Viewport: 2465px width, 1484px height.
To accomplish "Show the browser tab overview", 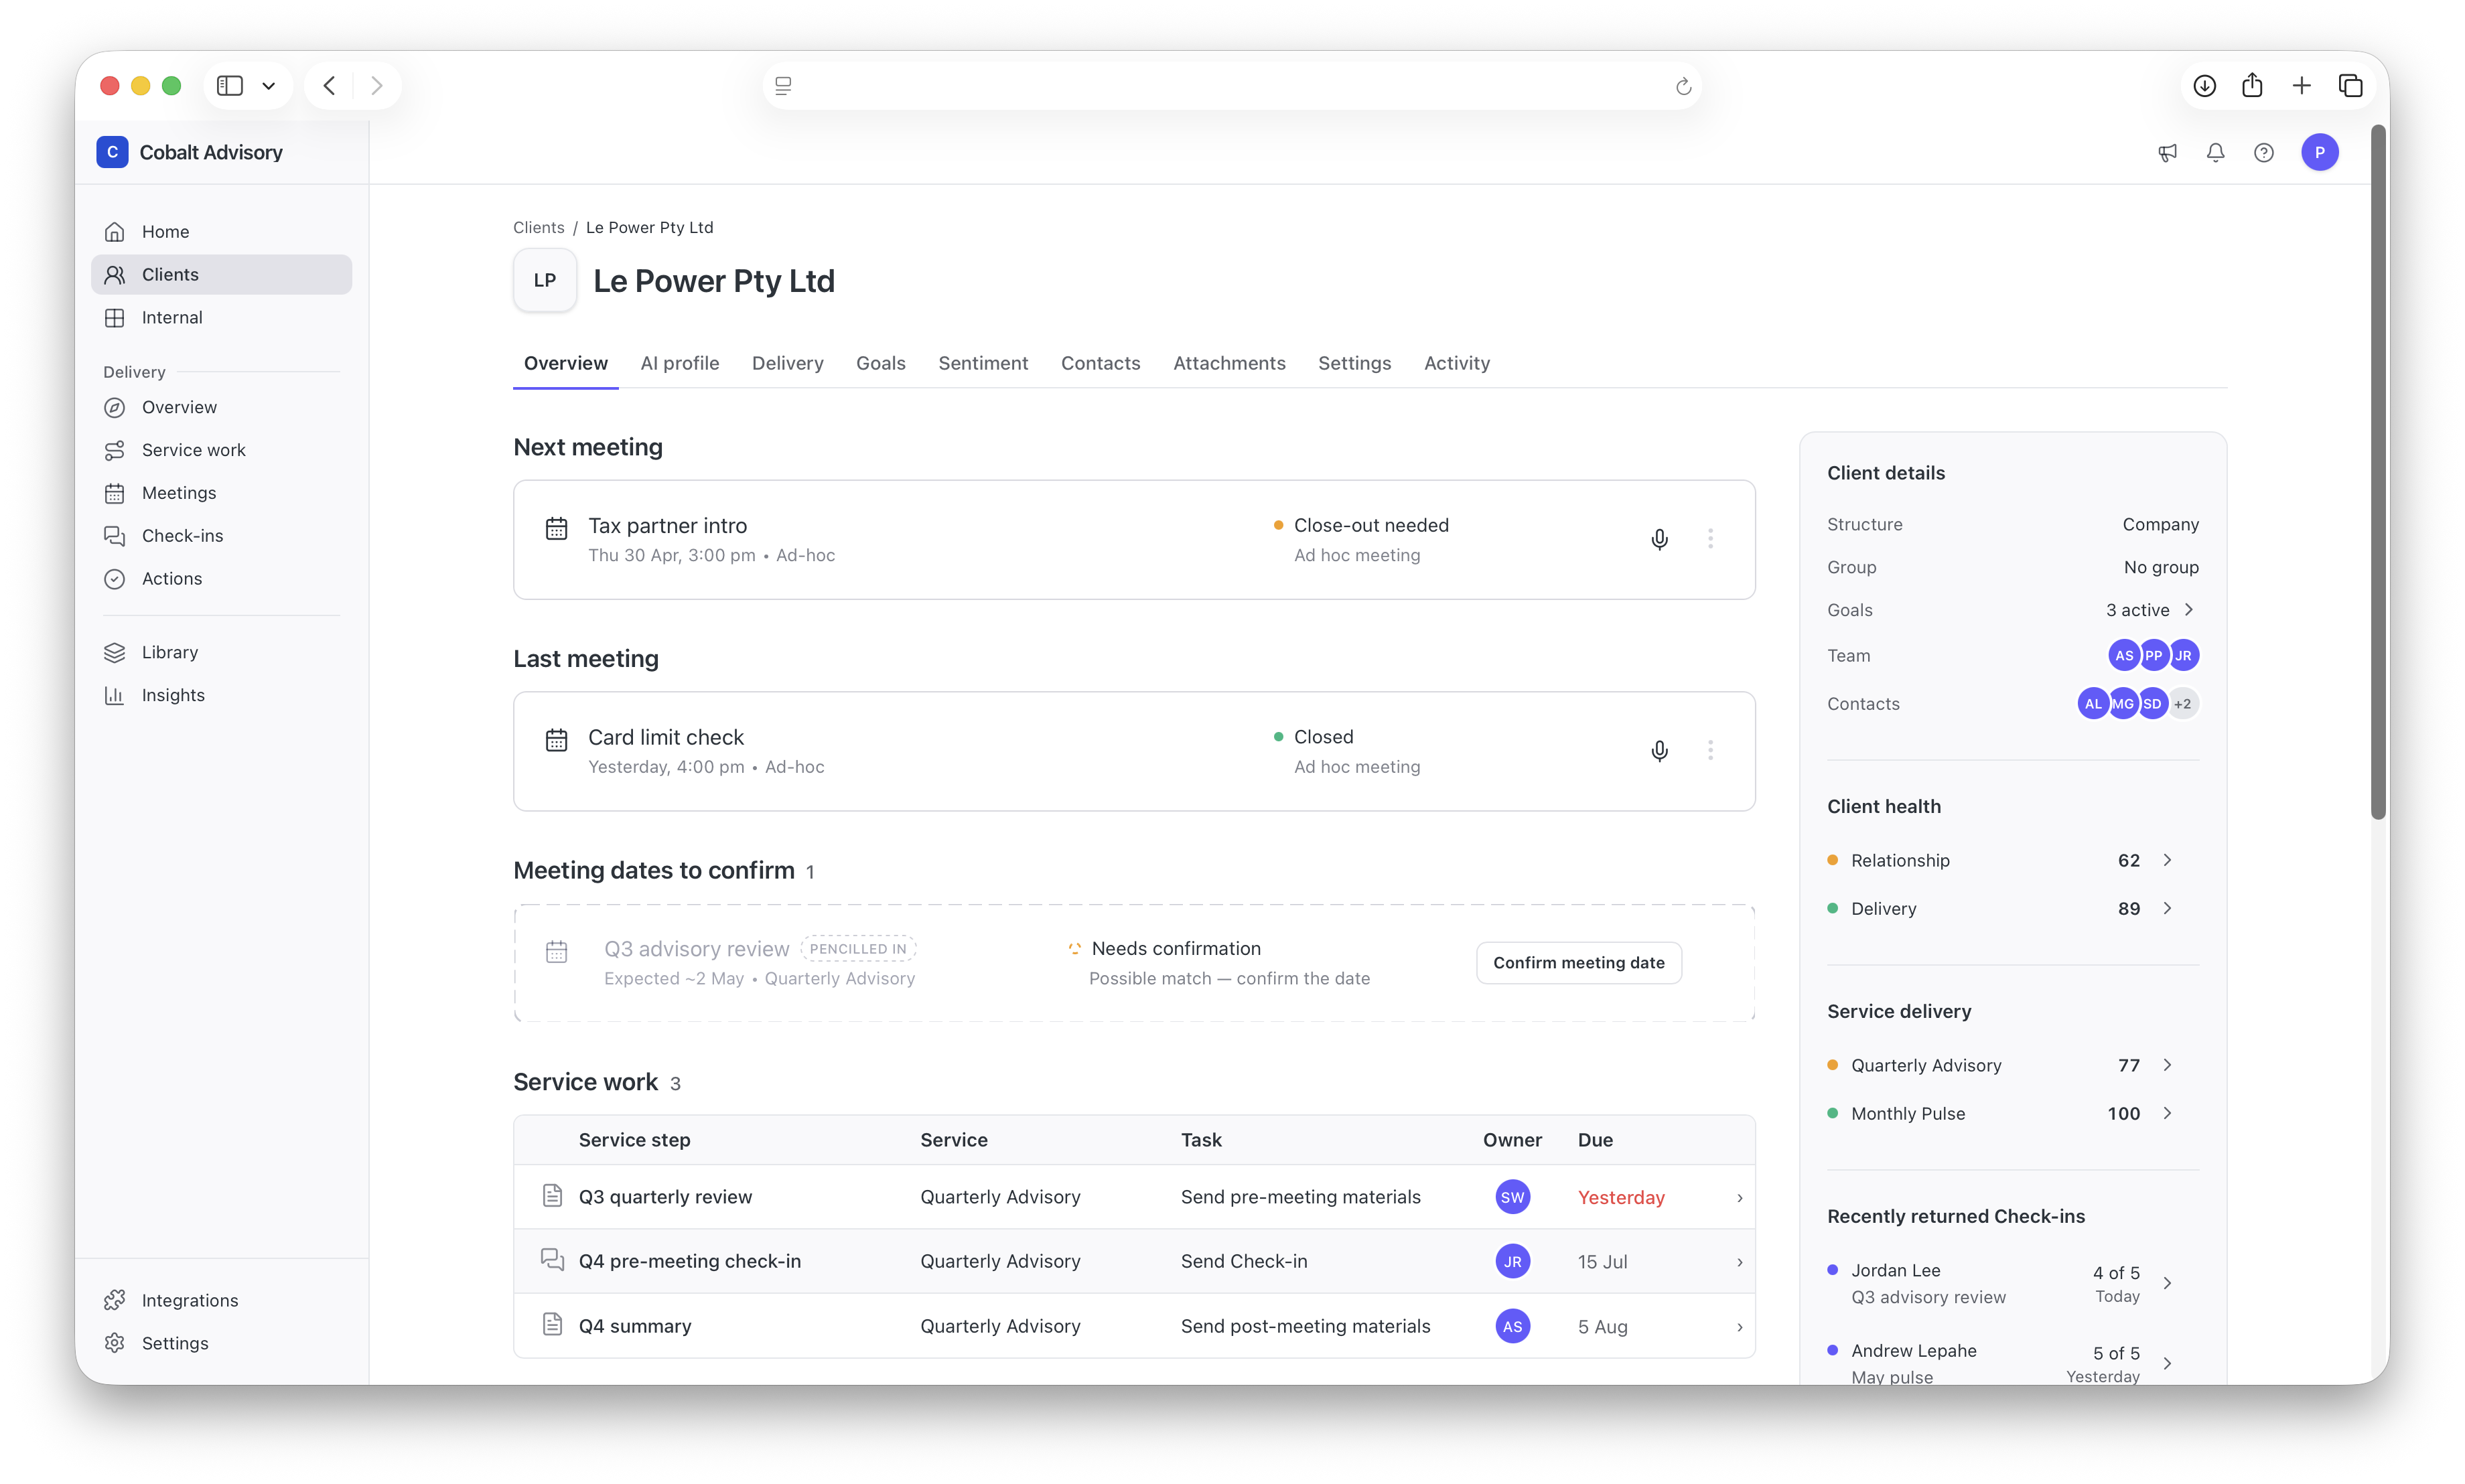I will click(x=2350, y=86).
